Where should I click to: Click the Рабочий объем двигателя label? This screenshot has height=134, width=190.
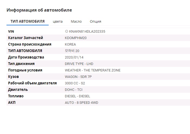tap(32, 83)
